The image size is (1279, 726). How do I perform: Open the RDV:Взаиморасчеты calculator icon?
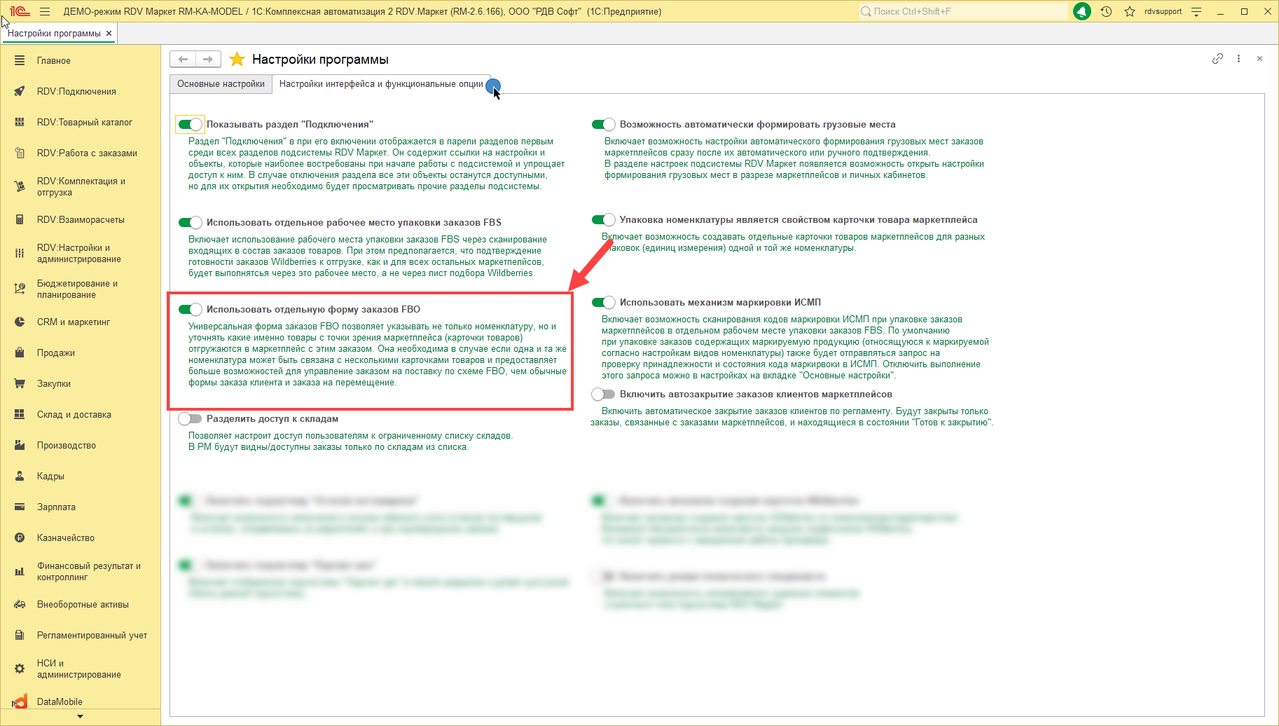pyautogui.click(x=20, y=220)
